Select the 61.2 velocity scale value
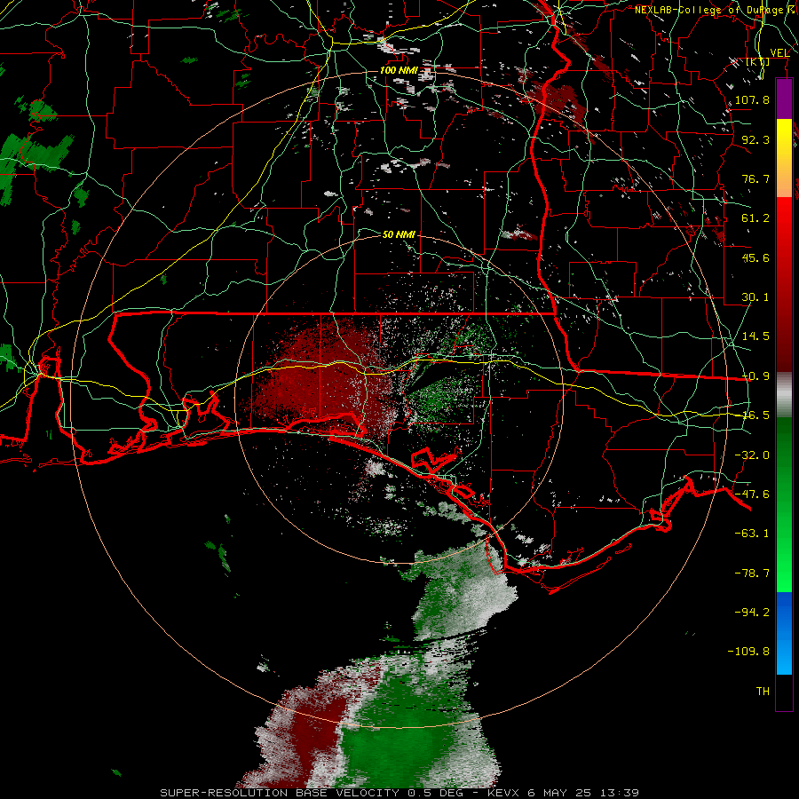Image resolution: width=799 pixels, height=799 pixels. (755, 218)
